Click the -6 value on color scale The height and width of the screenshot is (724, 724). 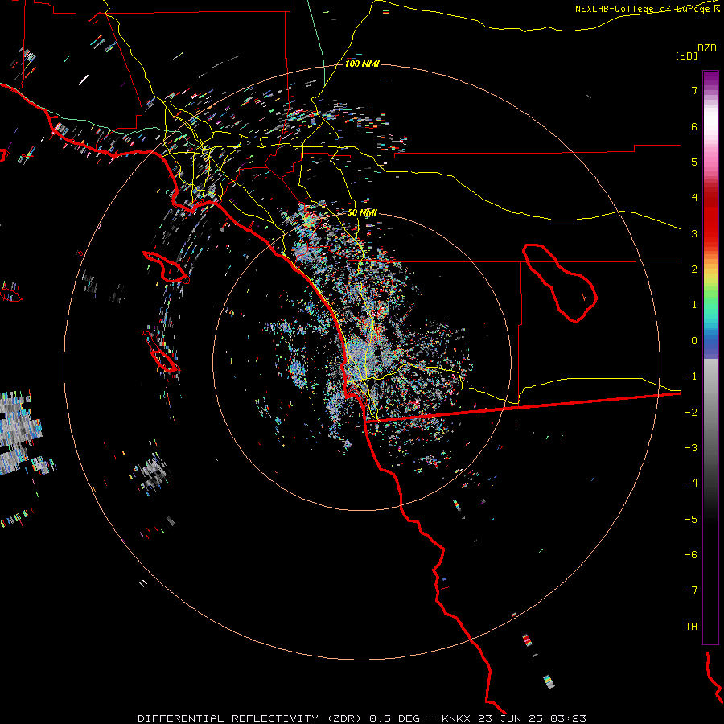point(691,554)
